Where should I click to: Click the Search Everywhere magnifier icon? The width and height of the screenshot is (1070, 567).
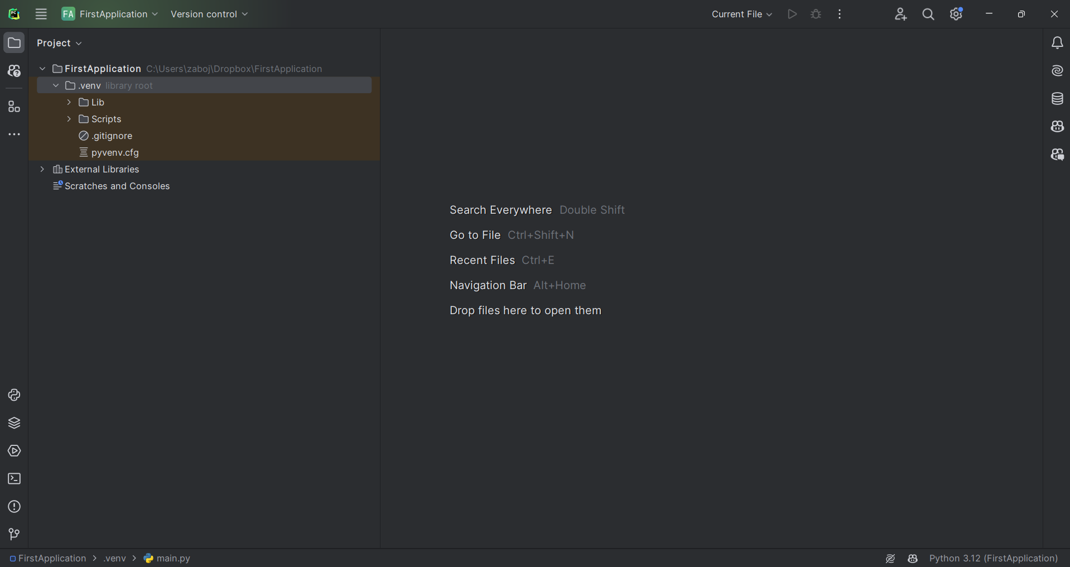pos(928,15)
